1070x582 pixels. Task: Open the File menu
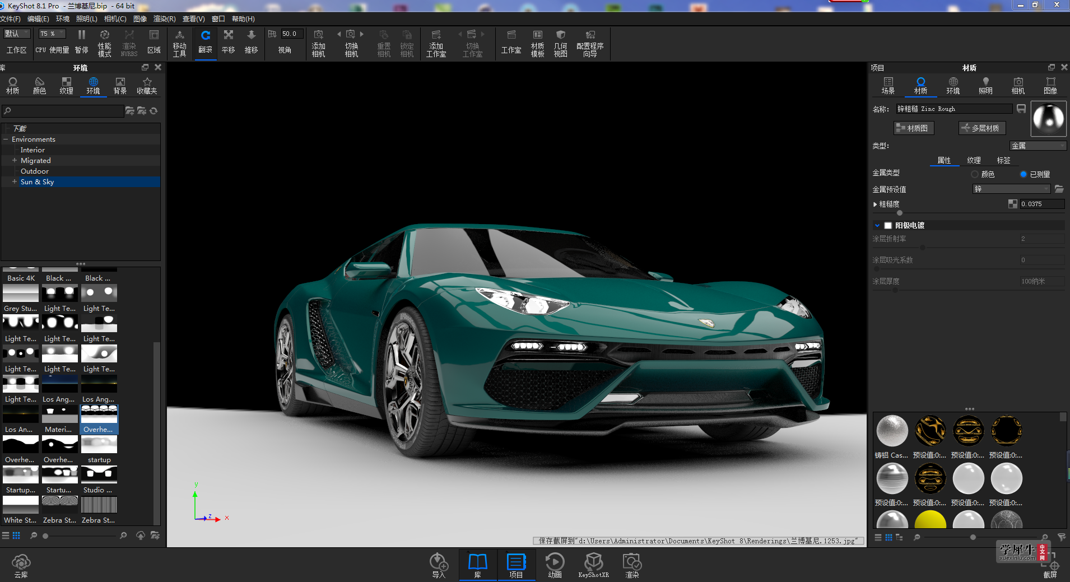click(x=11, y=19)
